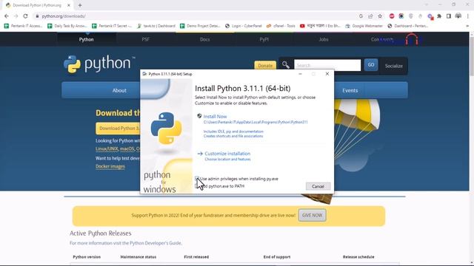This screenshot has height=266, width=474.
Task: Open the Chrome profile avatar
Action: (458, 16)
